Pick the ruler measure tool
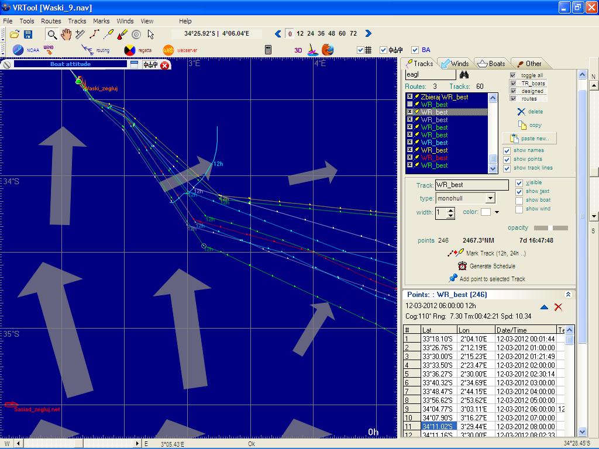The height and width of the screenshot is (449, 599). 80,34
